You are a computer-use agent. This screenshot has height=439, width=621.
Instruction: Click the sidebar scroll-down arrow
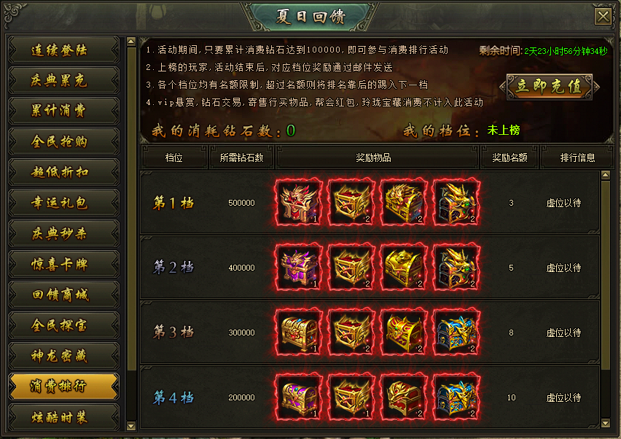[131, 427]
